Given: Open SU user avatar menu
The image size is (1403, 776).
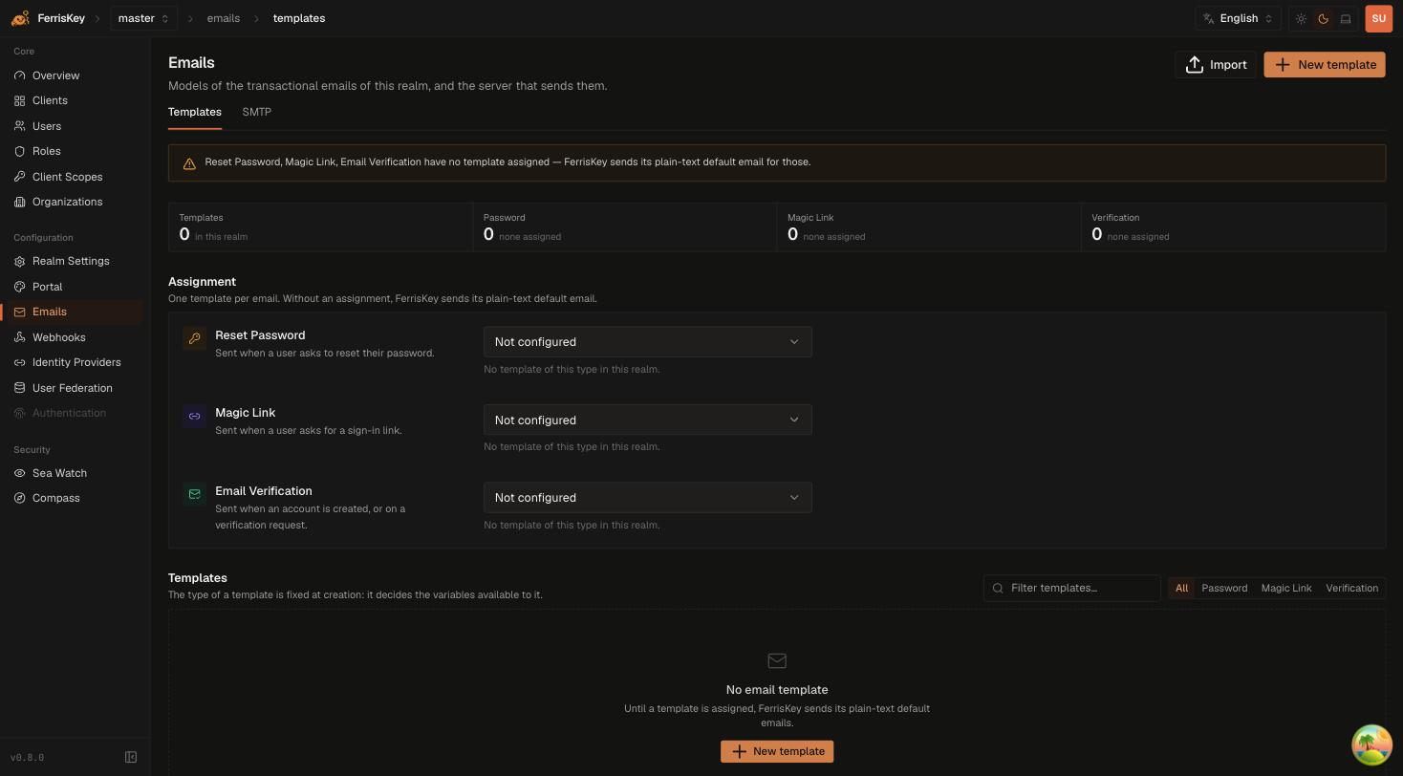Looking at the screenshot, I should point(1379,18).
